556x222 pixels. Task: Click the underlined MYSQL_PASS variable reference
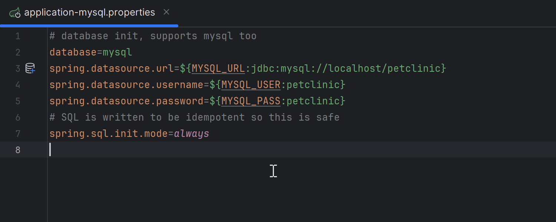pyautogui.click(x=251, y=101)
